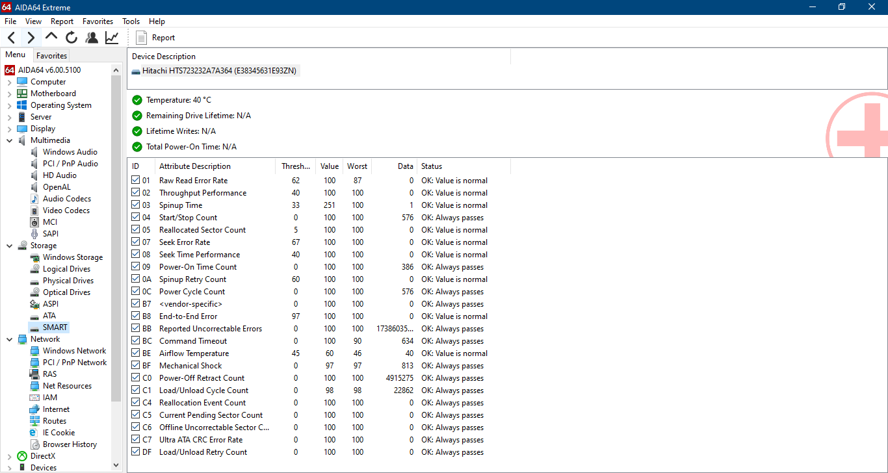
Task: Expand the Computer tree node
Action: tap(10, 82)
